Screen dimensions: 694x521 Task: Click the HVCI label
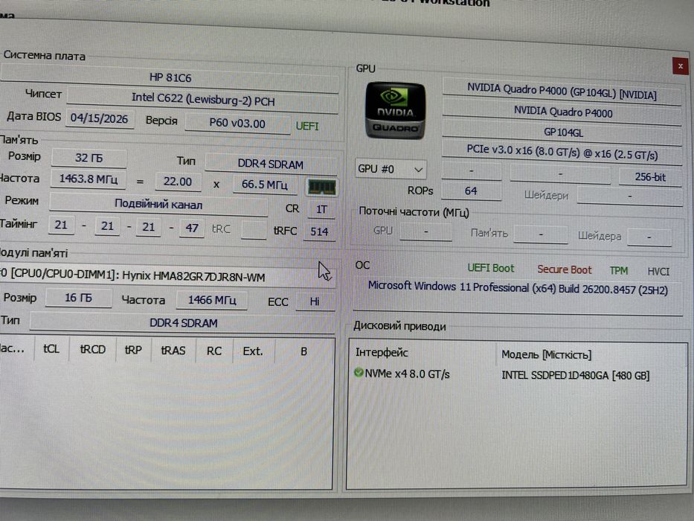tap(658, 272)
